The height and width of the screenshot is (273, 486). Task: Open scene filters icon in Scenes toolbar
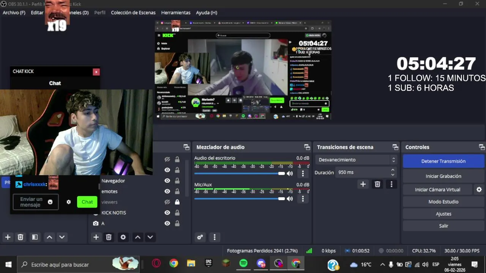click(x=35, y=237)
